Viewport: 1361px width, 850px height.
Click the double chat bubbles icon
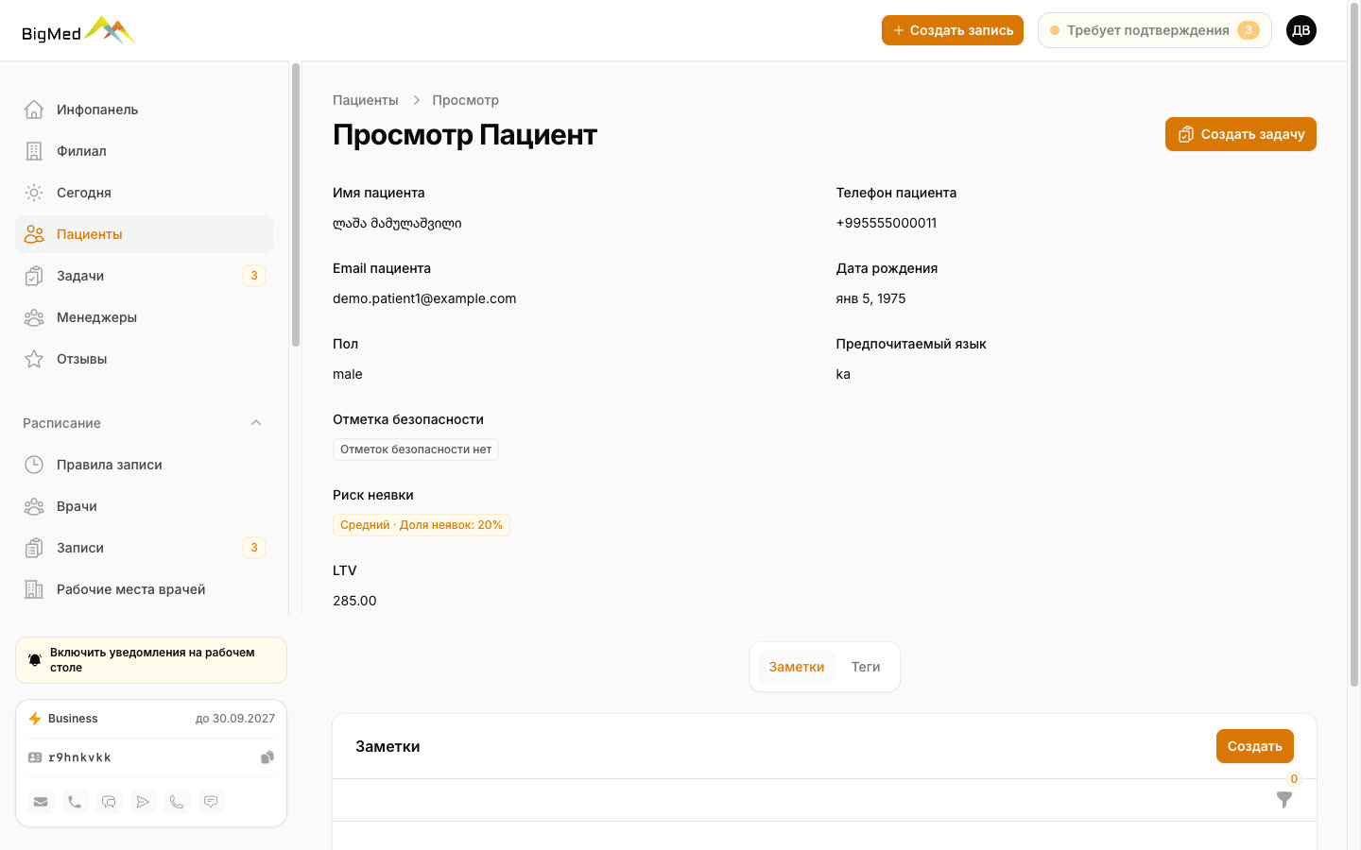tap(109, 802)
